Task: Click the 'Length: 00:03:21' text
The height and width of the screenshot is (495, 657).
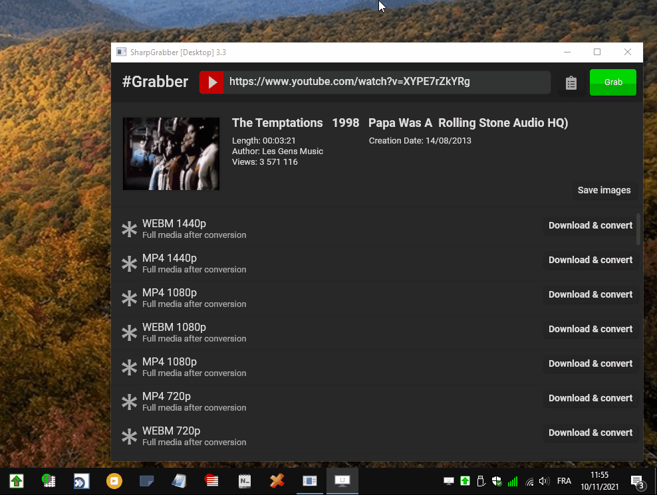Action: click(x=264, y=141)
